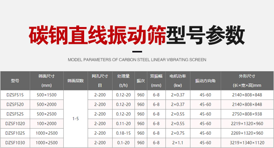Click the DZSF1030 model cell
This screenshot has width=274, height=148.
pyautogui.click(x=15, y=143)
